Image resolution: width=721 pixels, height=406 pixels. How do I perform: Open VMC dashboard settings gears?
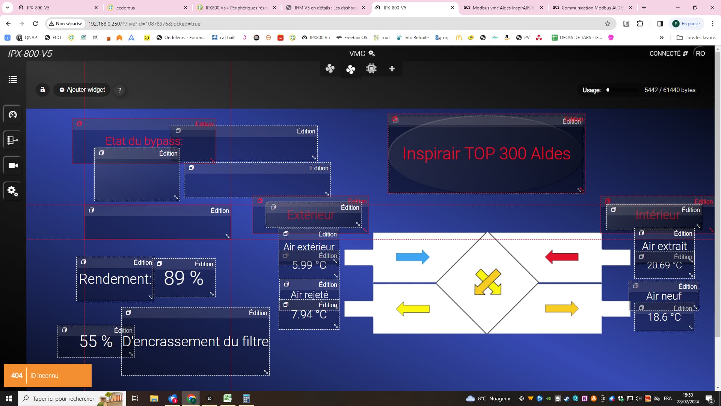(372, 53)
